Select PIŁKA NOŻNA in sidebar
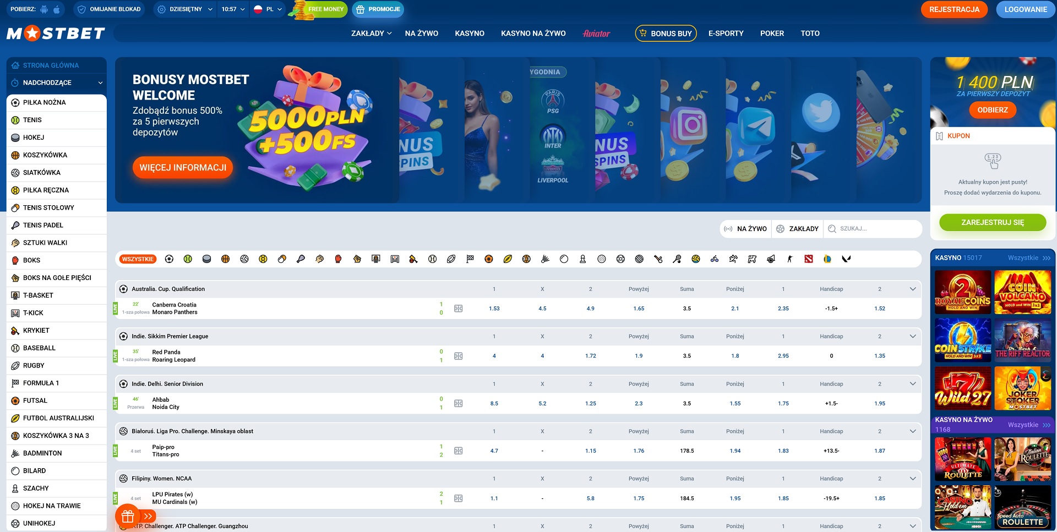1057x532 pixels. coord(57,102)
